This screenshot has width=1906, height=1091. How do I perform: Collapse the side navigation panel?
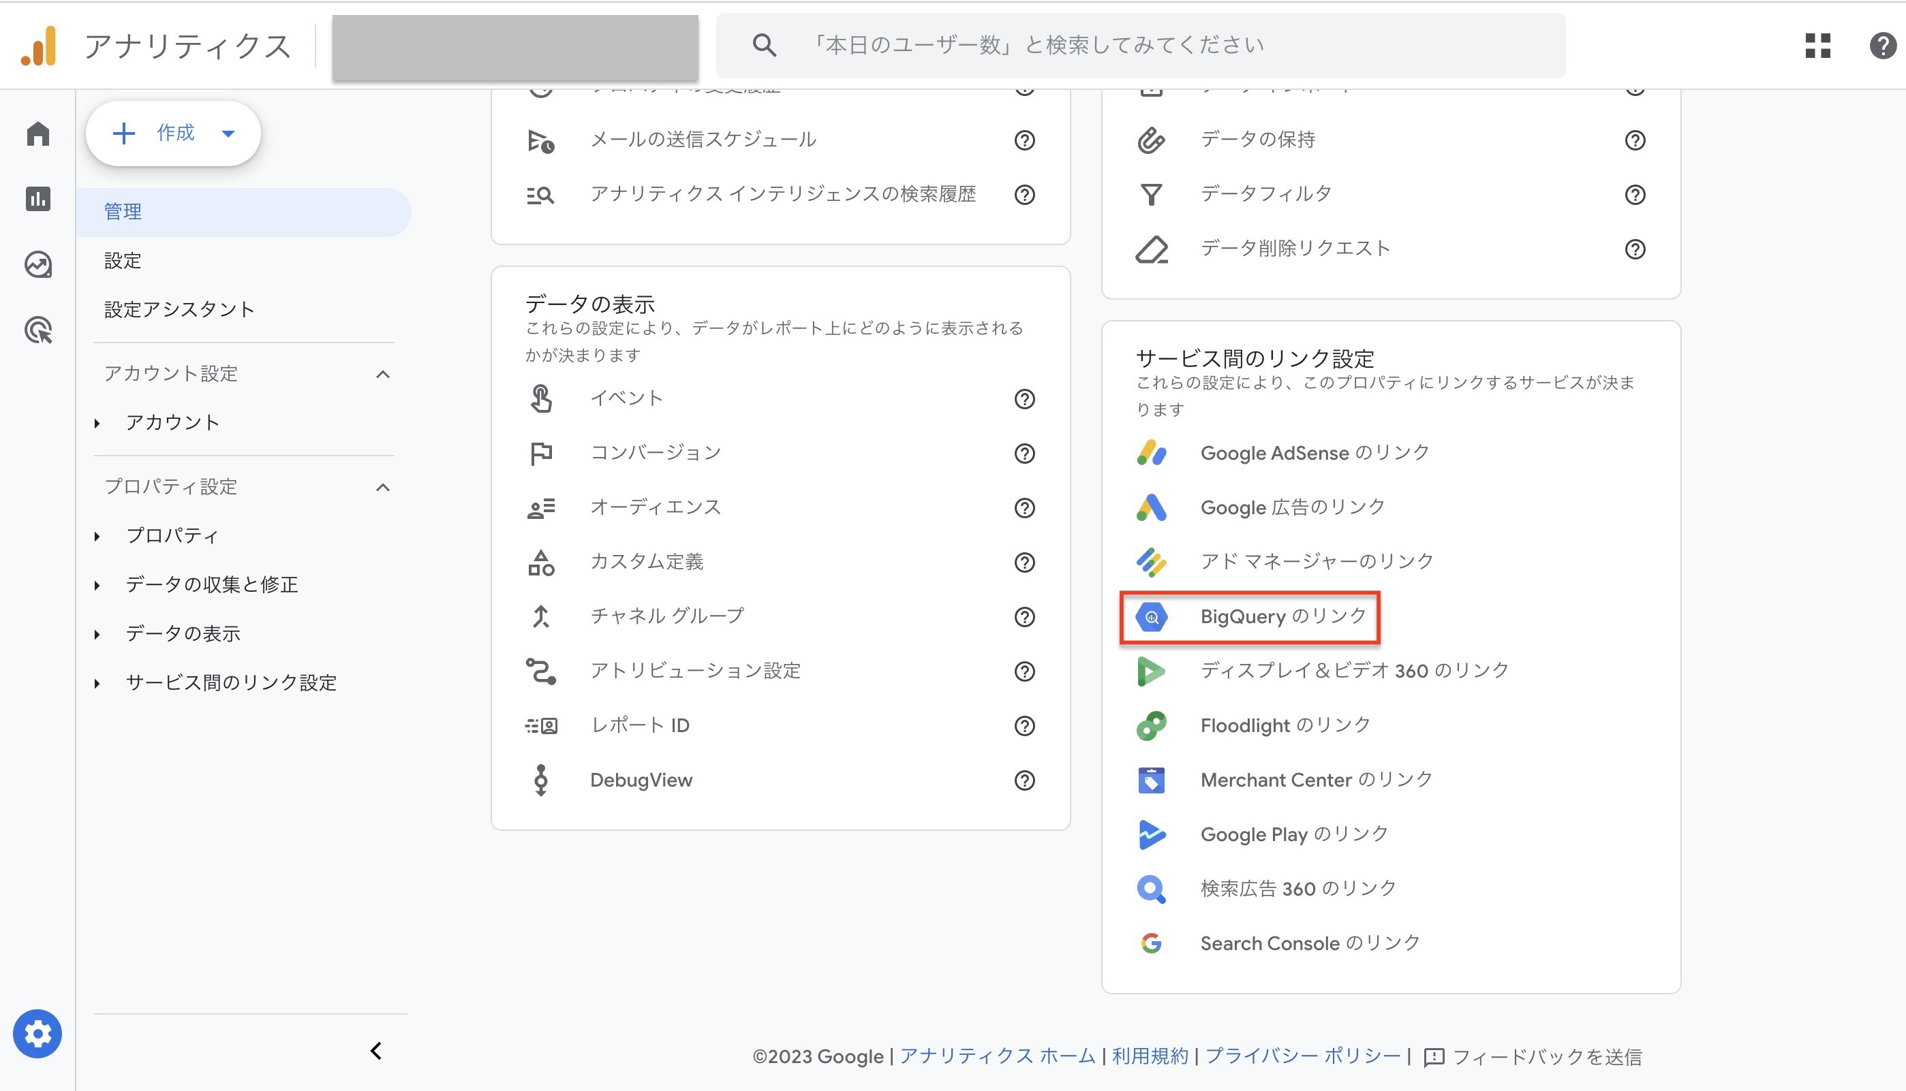[376, 1052]
